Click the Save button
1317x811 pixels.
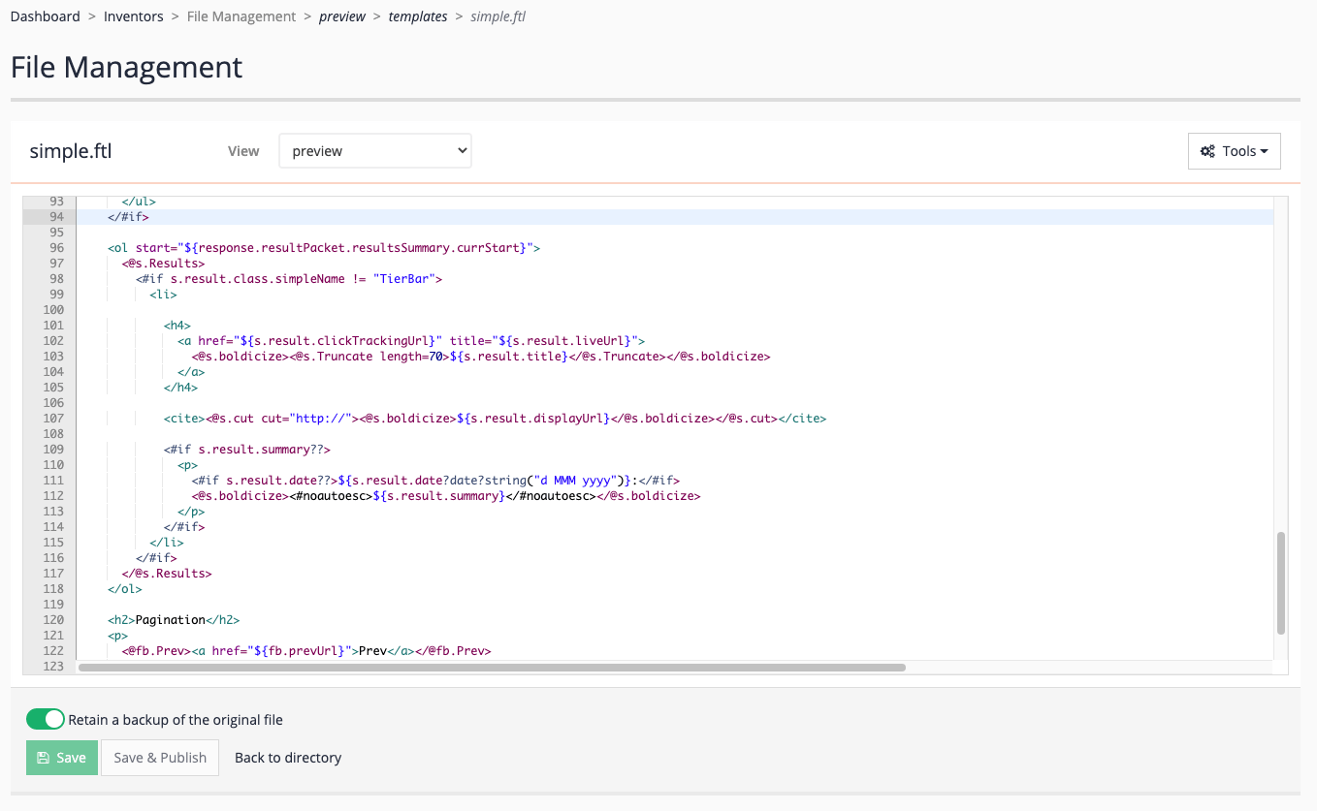coord(61,757)
